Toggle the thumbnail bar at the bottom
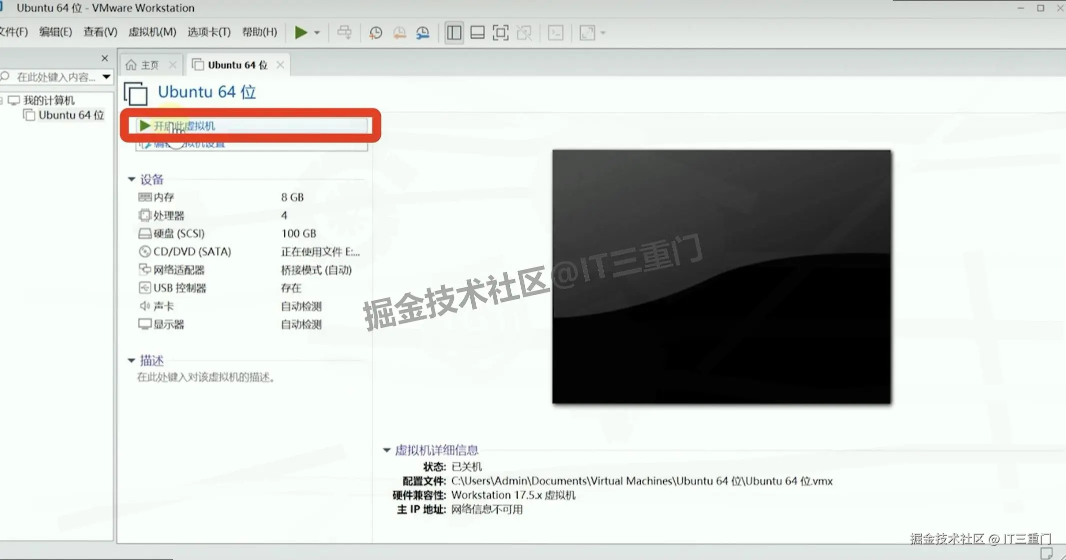Viewport: 1066px width, 560px height. pyautogui.click(x=477, y=32)
